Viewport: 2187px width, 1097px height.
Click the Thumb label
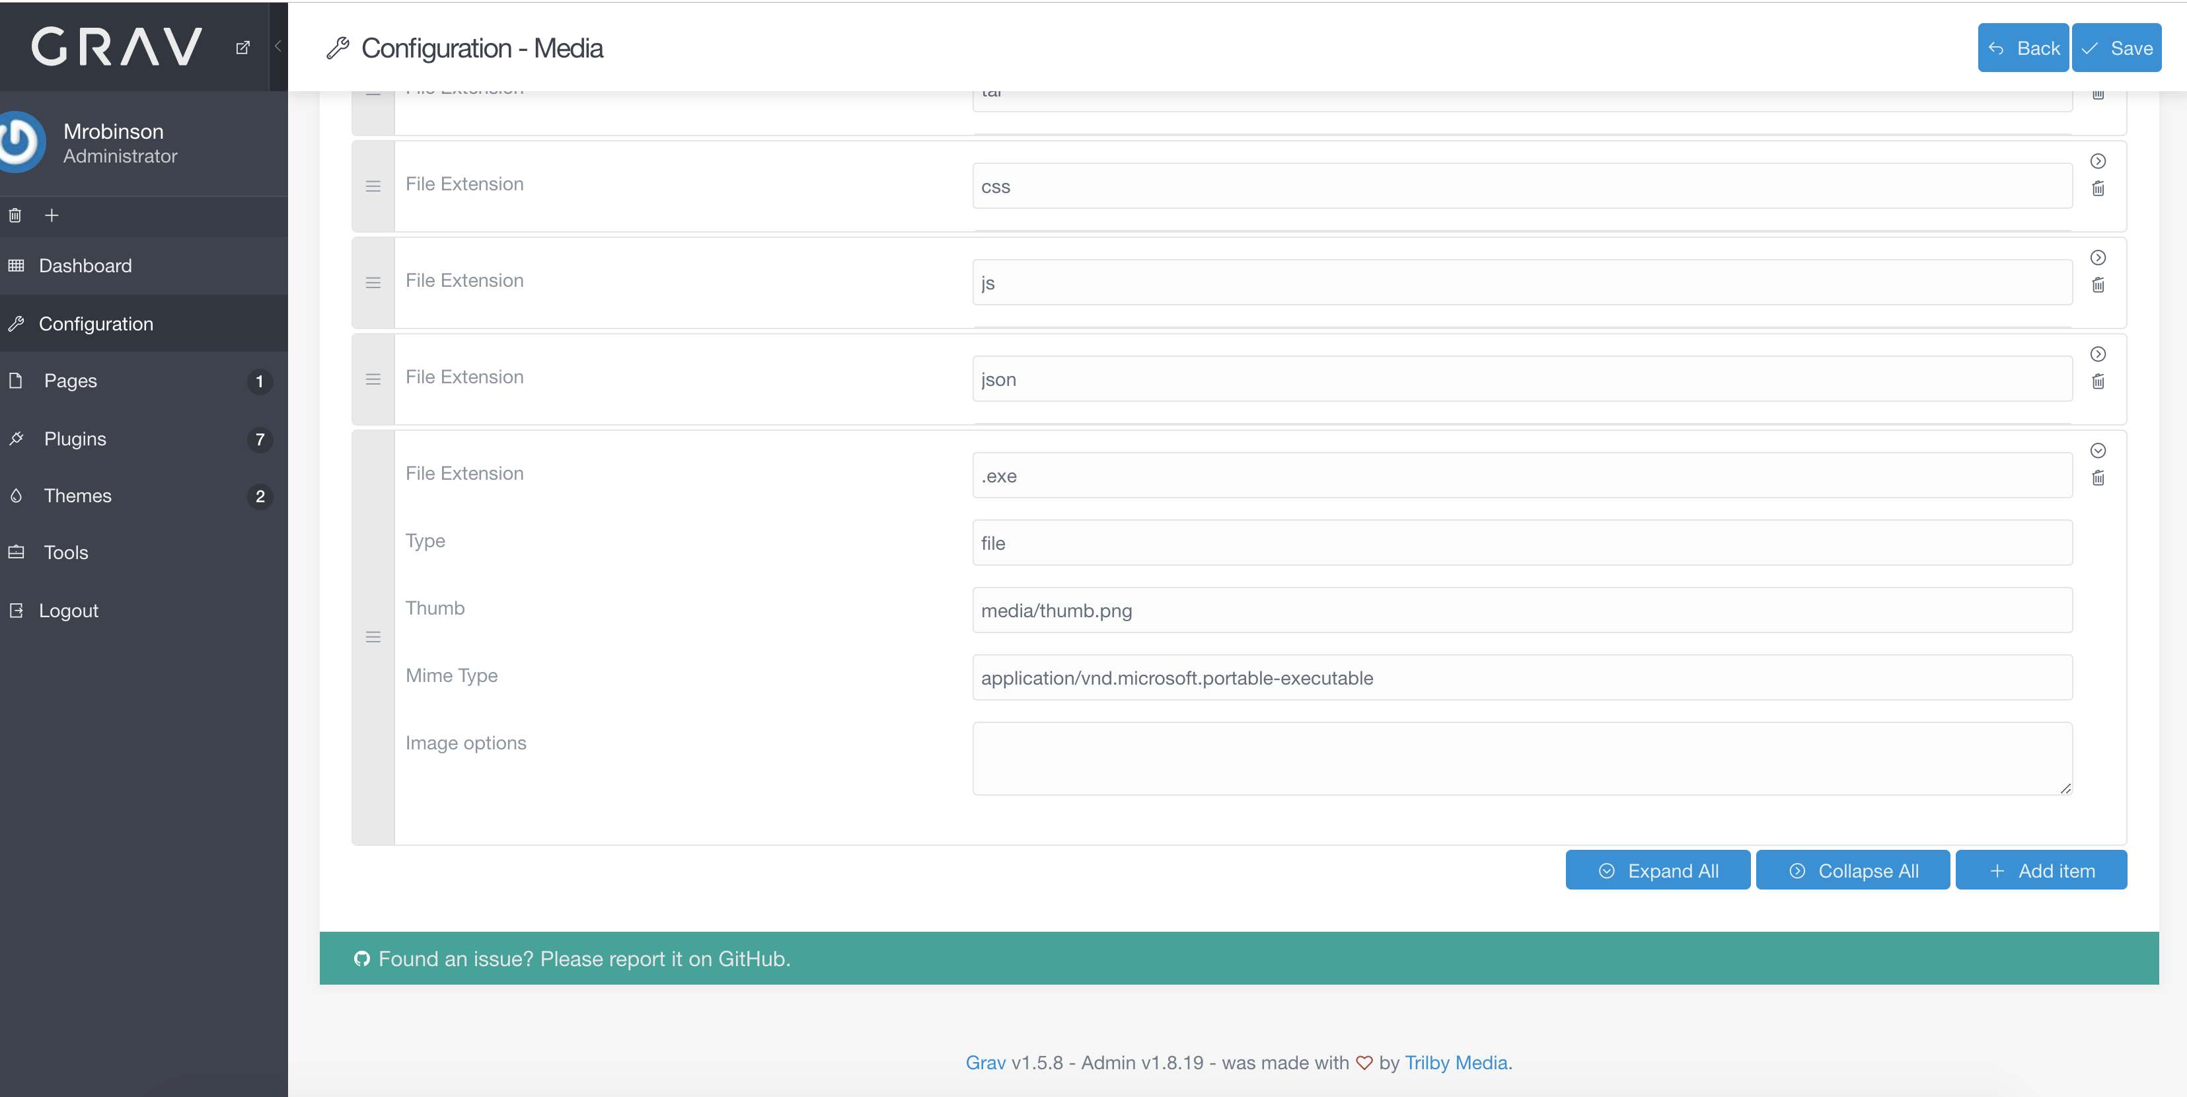(x=435, y=608)
